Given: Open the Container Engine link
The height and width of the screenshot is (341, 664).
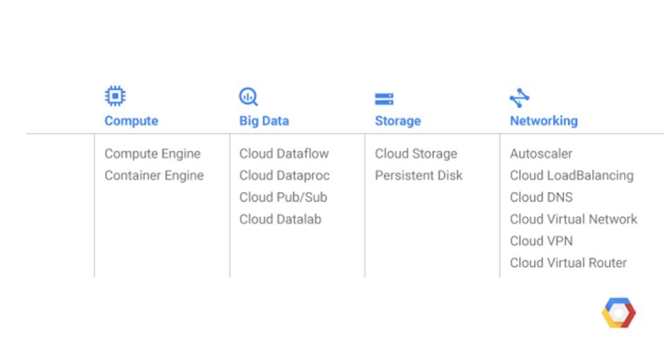Looking at the screenshot, I should click(154, 175).
